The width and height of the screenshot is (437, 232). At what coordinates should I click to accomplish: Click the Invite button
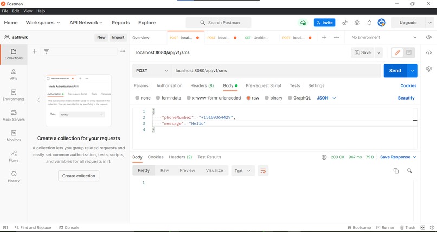(x=324, y=23)
